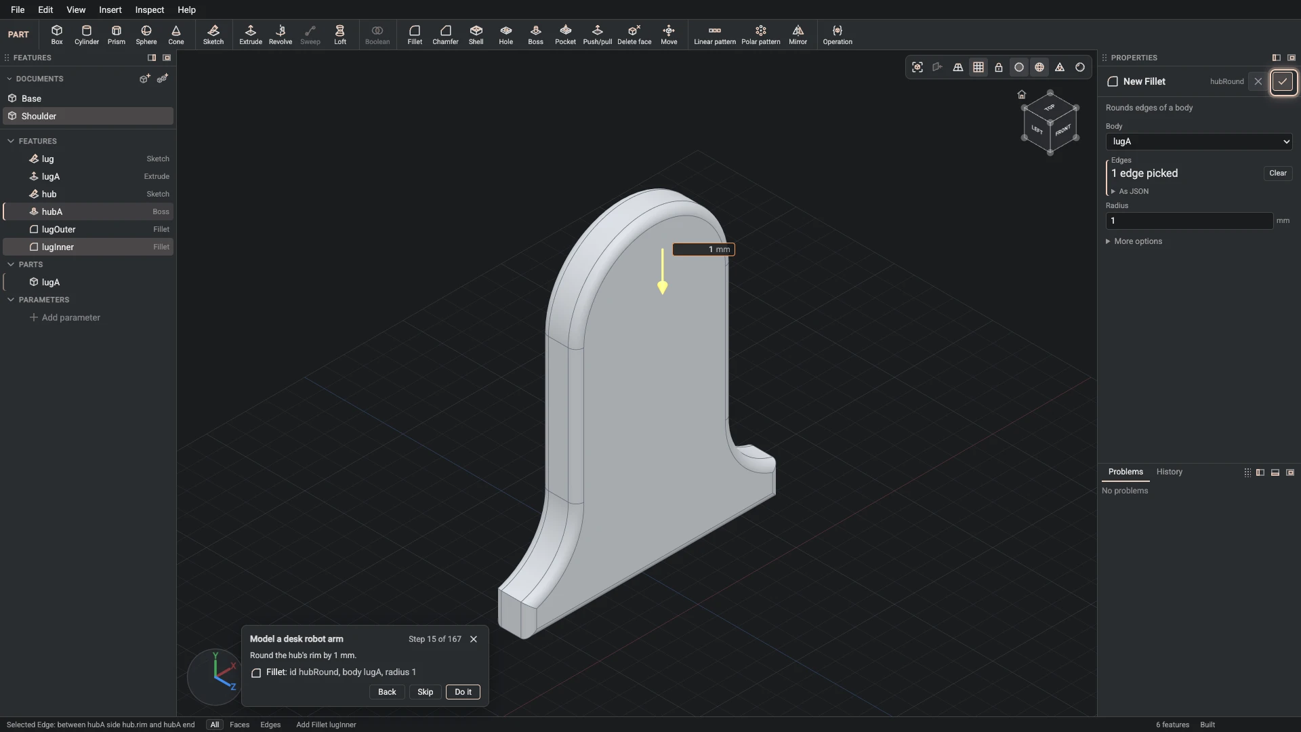Screen dimensions: 1301x732
Task: Collapse the PARAMETERS section
Action: pos(11,300)
